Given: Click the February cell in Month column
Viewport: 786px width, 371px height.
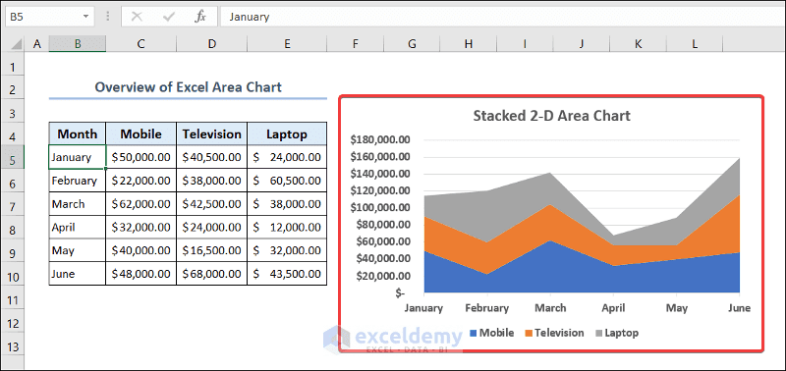Looking at the screenshot, I should [78, 181].
